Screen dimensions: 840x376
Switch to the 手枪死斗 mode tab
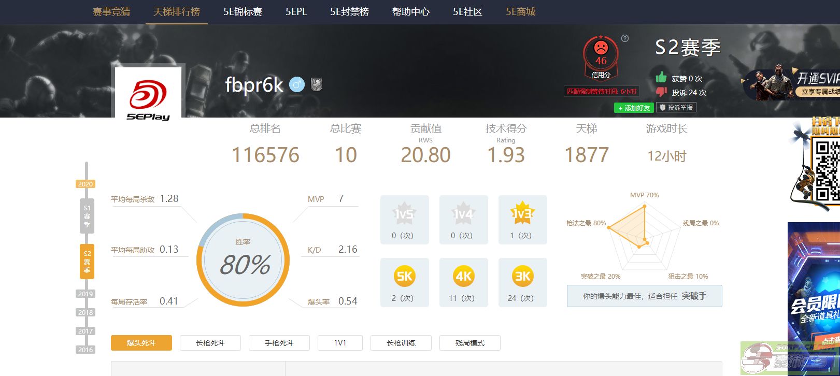point(279,343)
